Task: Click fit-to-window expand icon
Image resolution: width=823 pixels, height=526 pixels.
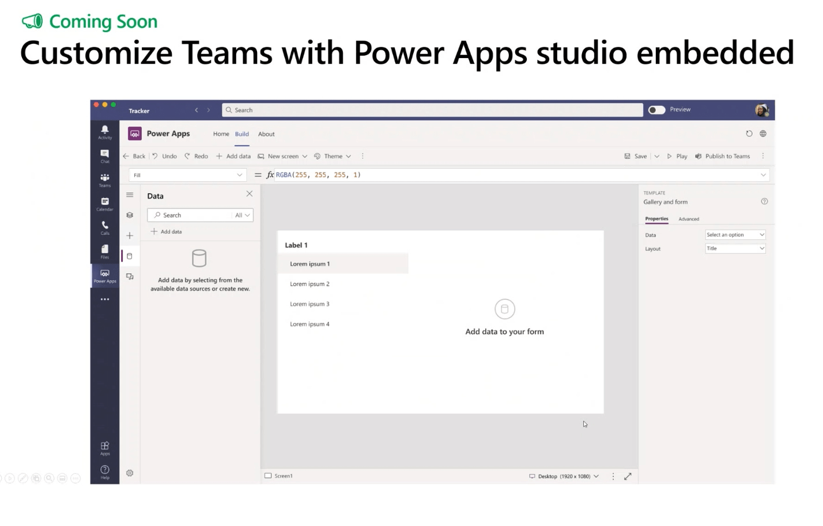Action: (628, 476)
